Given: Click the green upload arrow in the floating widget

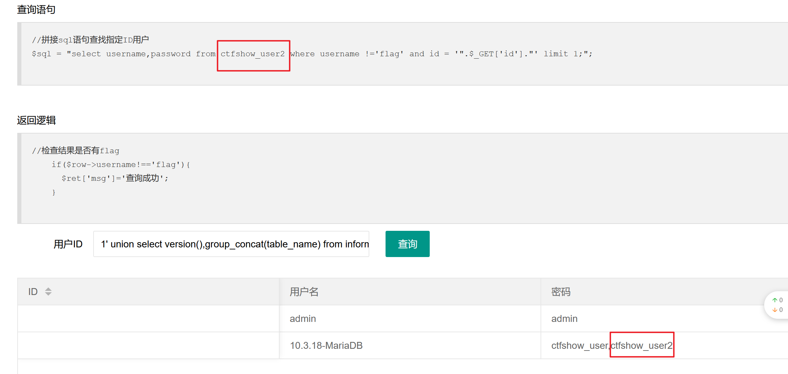Looking at the screenshot, I should pos(775,300).
